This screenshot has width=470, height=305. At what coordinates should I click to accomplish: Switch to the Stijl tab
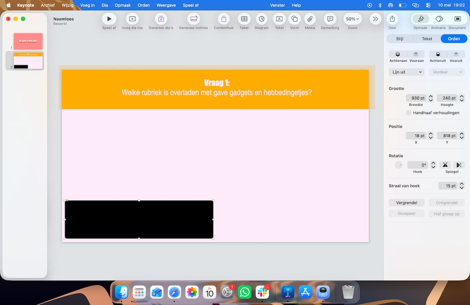pyautogui.click(x=399, y=39)
